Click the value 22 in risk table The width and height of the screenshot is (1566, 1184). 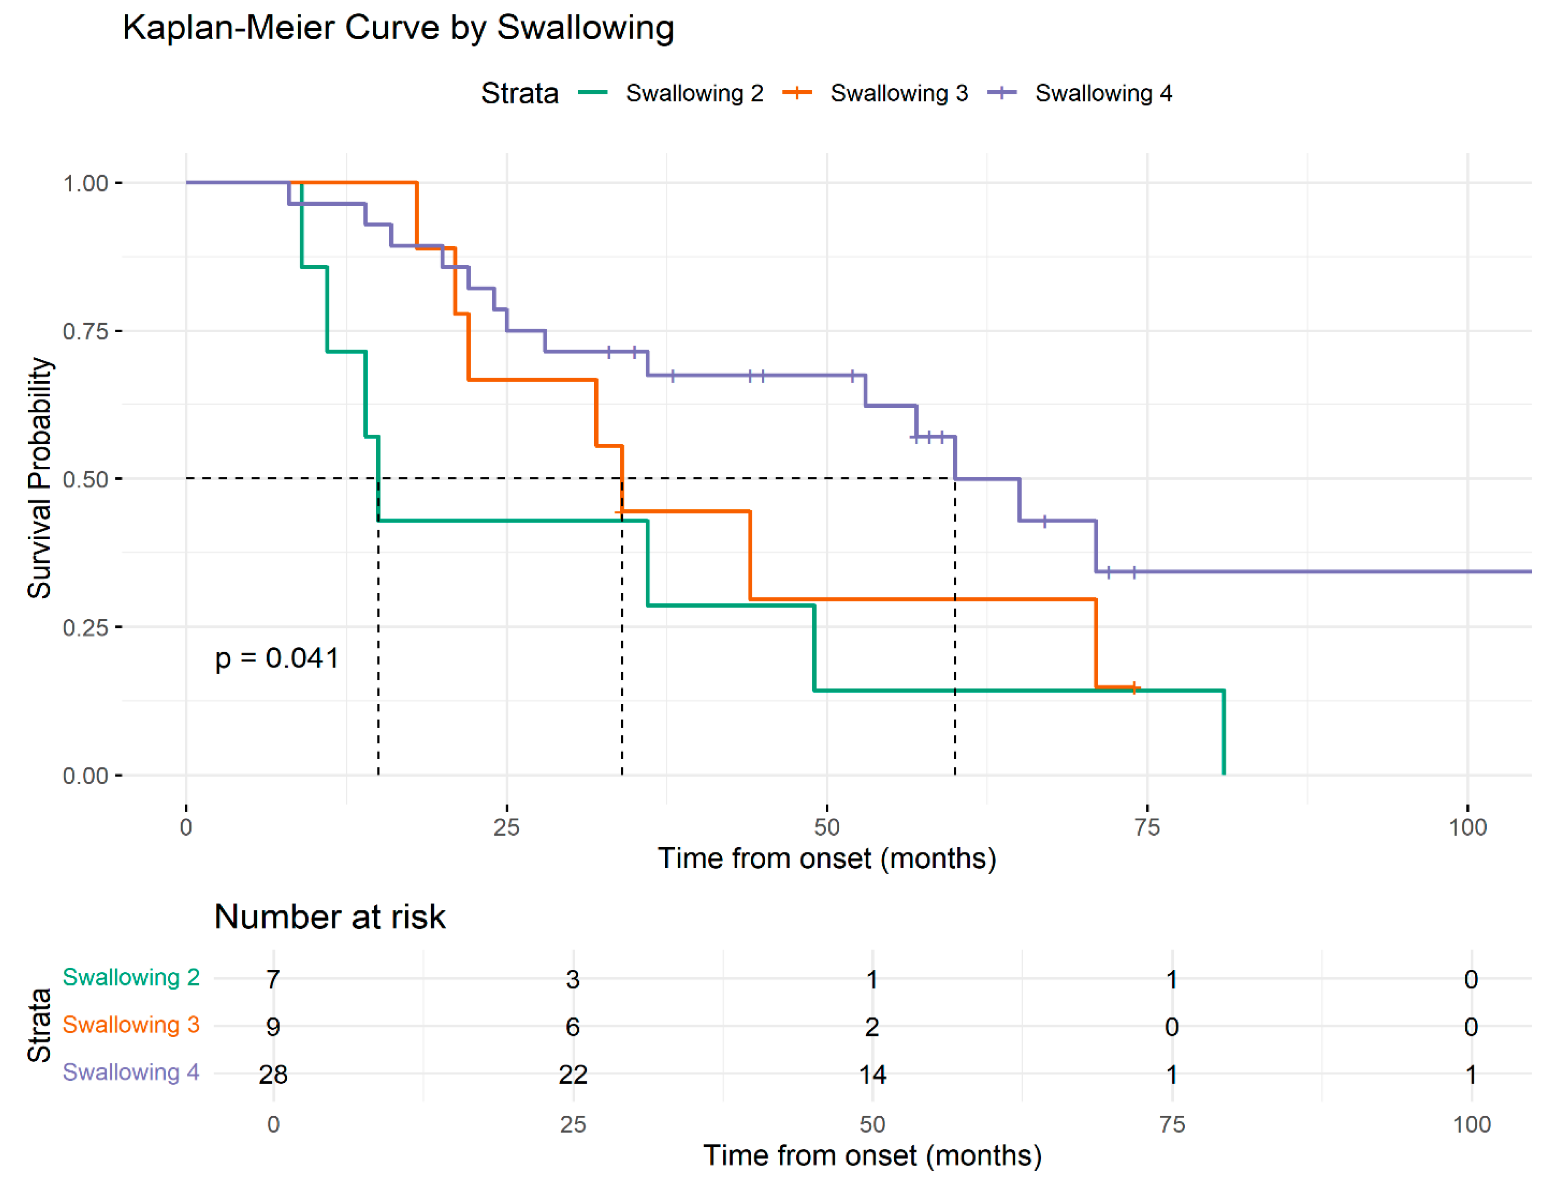coord(573,1074)
